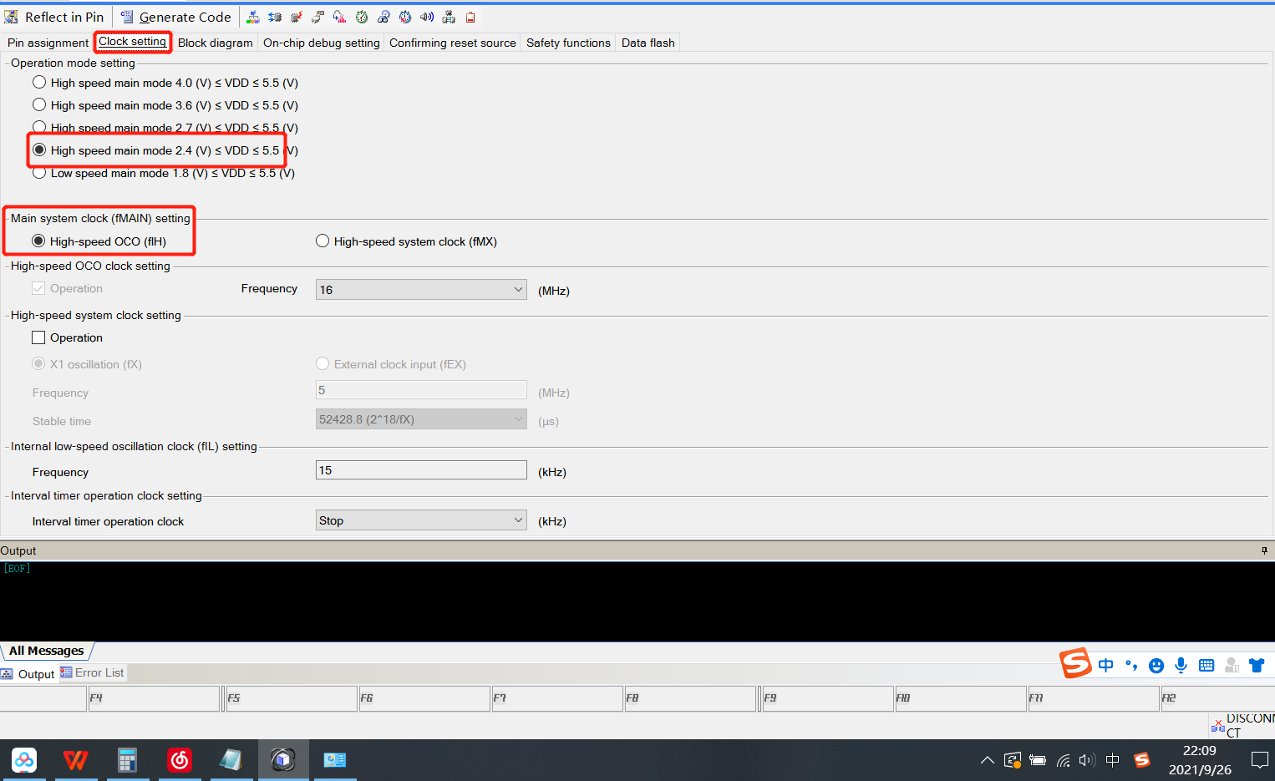Viewport: 1275px width, 781px height.
Task: Open Sogou emoji smiley icon
Action: (1156, 666)
